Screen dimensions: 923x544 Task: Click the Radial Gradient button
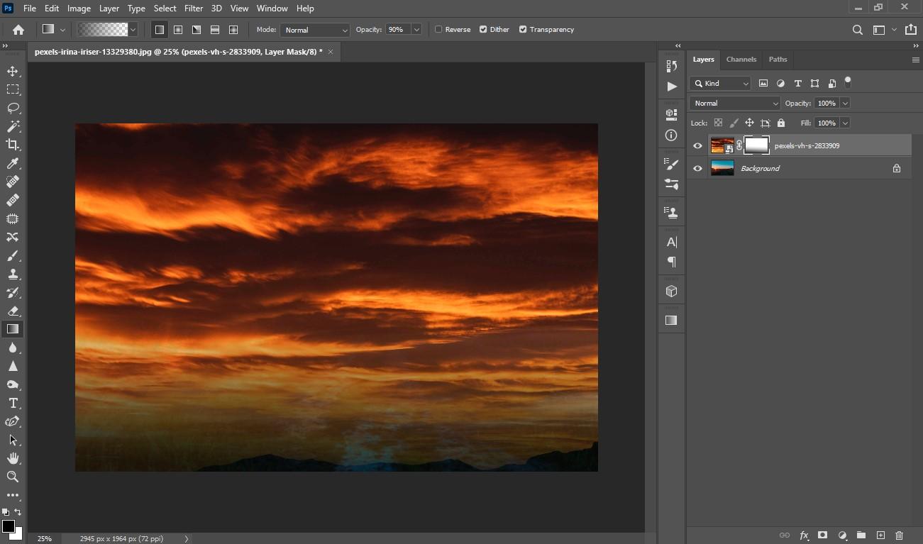point(178,30)
